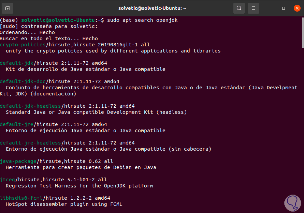Maximize the terminal window
Viewport: 304px width, 213px height.
click(283, 8)
